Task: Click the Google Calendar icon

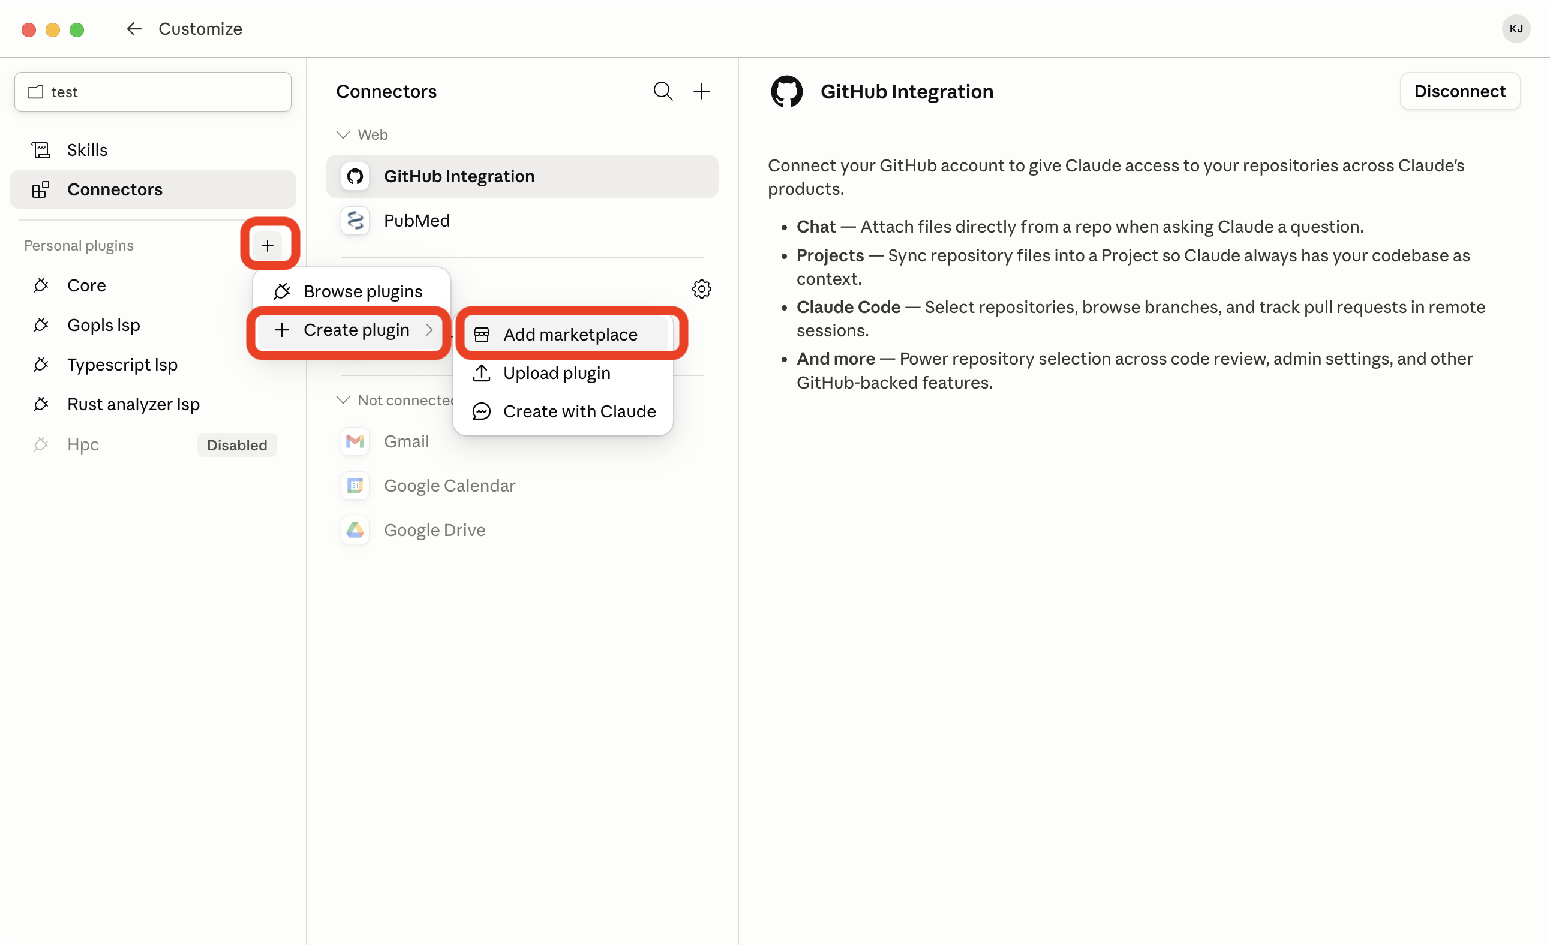Action: click(355, 485)
